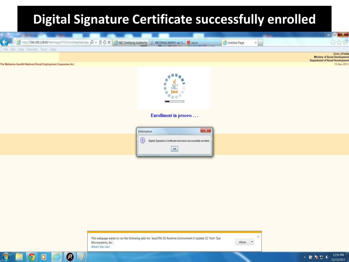Screen dimensions: 349x262
Task: Click the search magnifier in address bar
Action: click(x=92, y=42)
